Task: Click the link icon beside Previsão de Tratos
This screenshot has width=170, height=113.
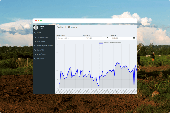Action: pos(35,37)
